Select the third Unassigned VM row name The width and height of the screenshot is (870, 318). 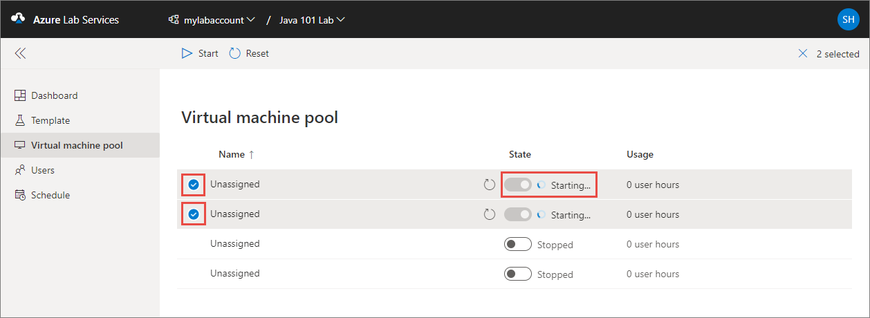[x=235, y=244]
